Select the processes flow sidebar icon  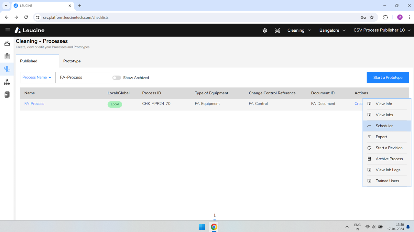tap(7, 69)
